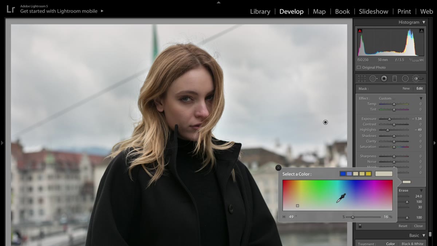Toggle shadow clipping indicator in histogram
Screen dimensions: 437x246
[x=360, y=31]
